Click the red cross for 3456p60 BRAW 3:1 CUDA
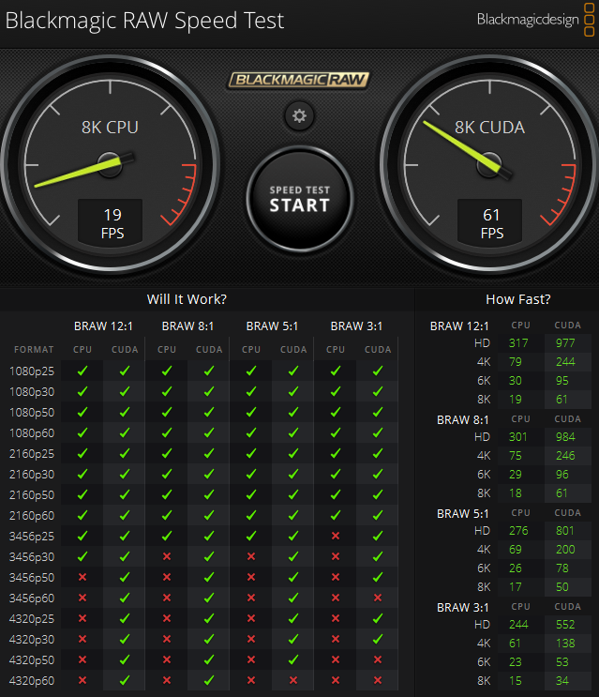This screenshot has width=599, height=697. (x=378, y=598)
